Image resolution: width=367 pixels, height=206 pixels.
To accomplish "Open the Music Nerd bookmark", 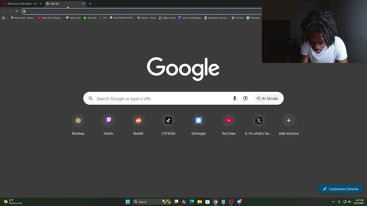I will pyautogui.click(x=22, y=18).
